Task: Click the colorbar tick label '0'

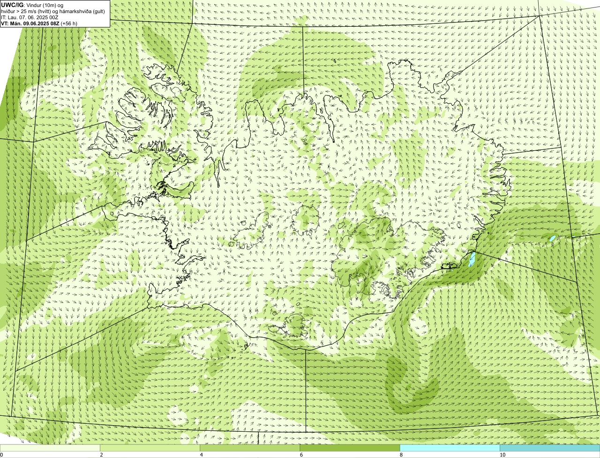Action: [1, 455]
